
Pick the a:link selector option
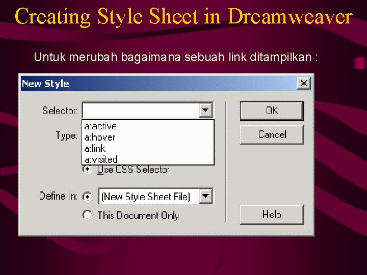click(148, 148)
